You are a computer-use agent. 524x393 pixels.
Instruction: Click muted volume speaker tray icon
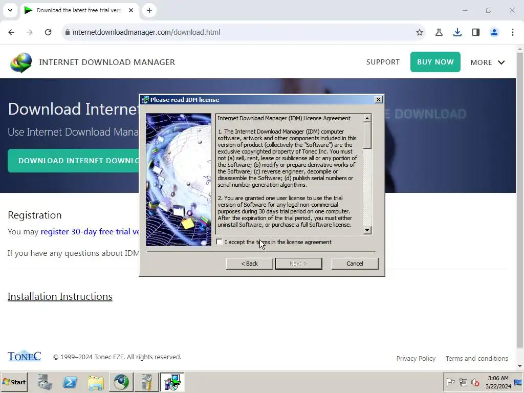(475, 382)
